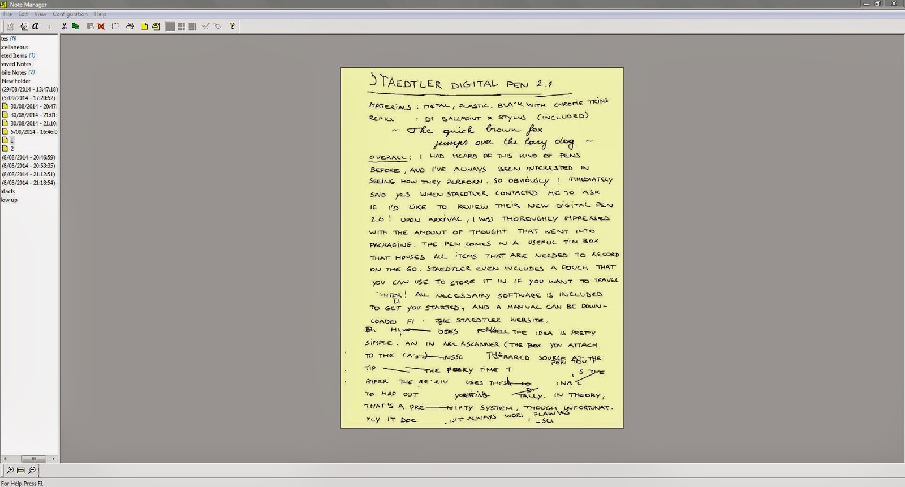
Task: Print the current note
Action: click(x=130, y=26)
